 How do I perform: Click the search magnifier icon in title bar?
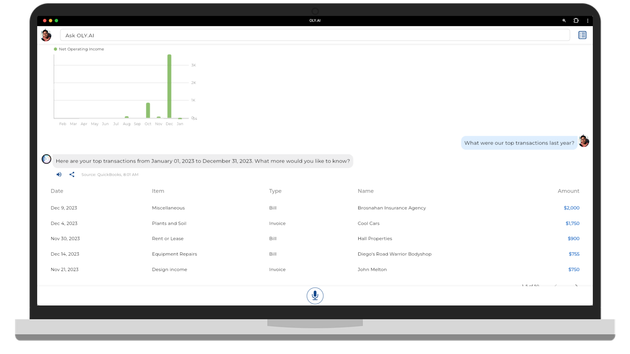coord(564,21)
